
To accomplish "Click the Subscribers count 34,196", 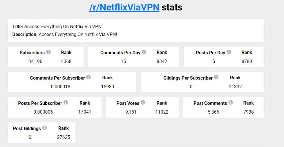I will [35, 61].
